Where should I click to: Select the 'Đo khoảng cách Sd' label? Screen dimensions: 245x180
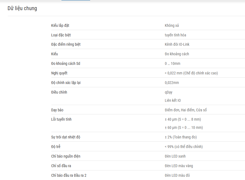coord(66,63)
